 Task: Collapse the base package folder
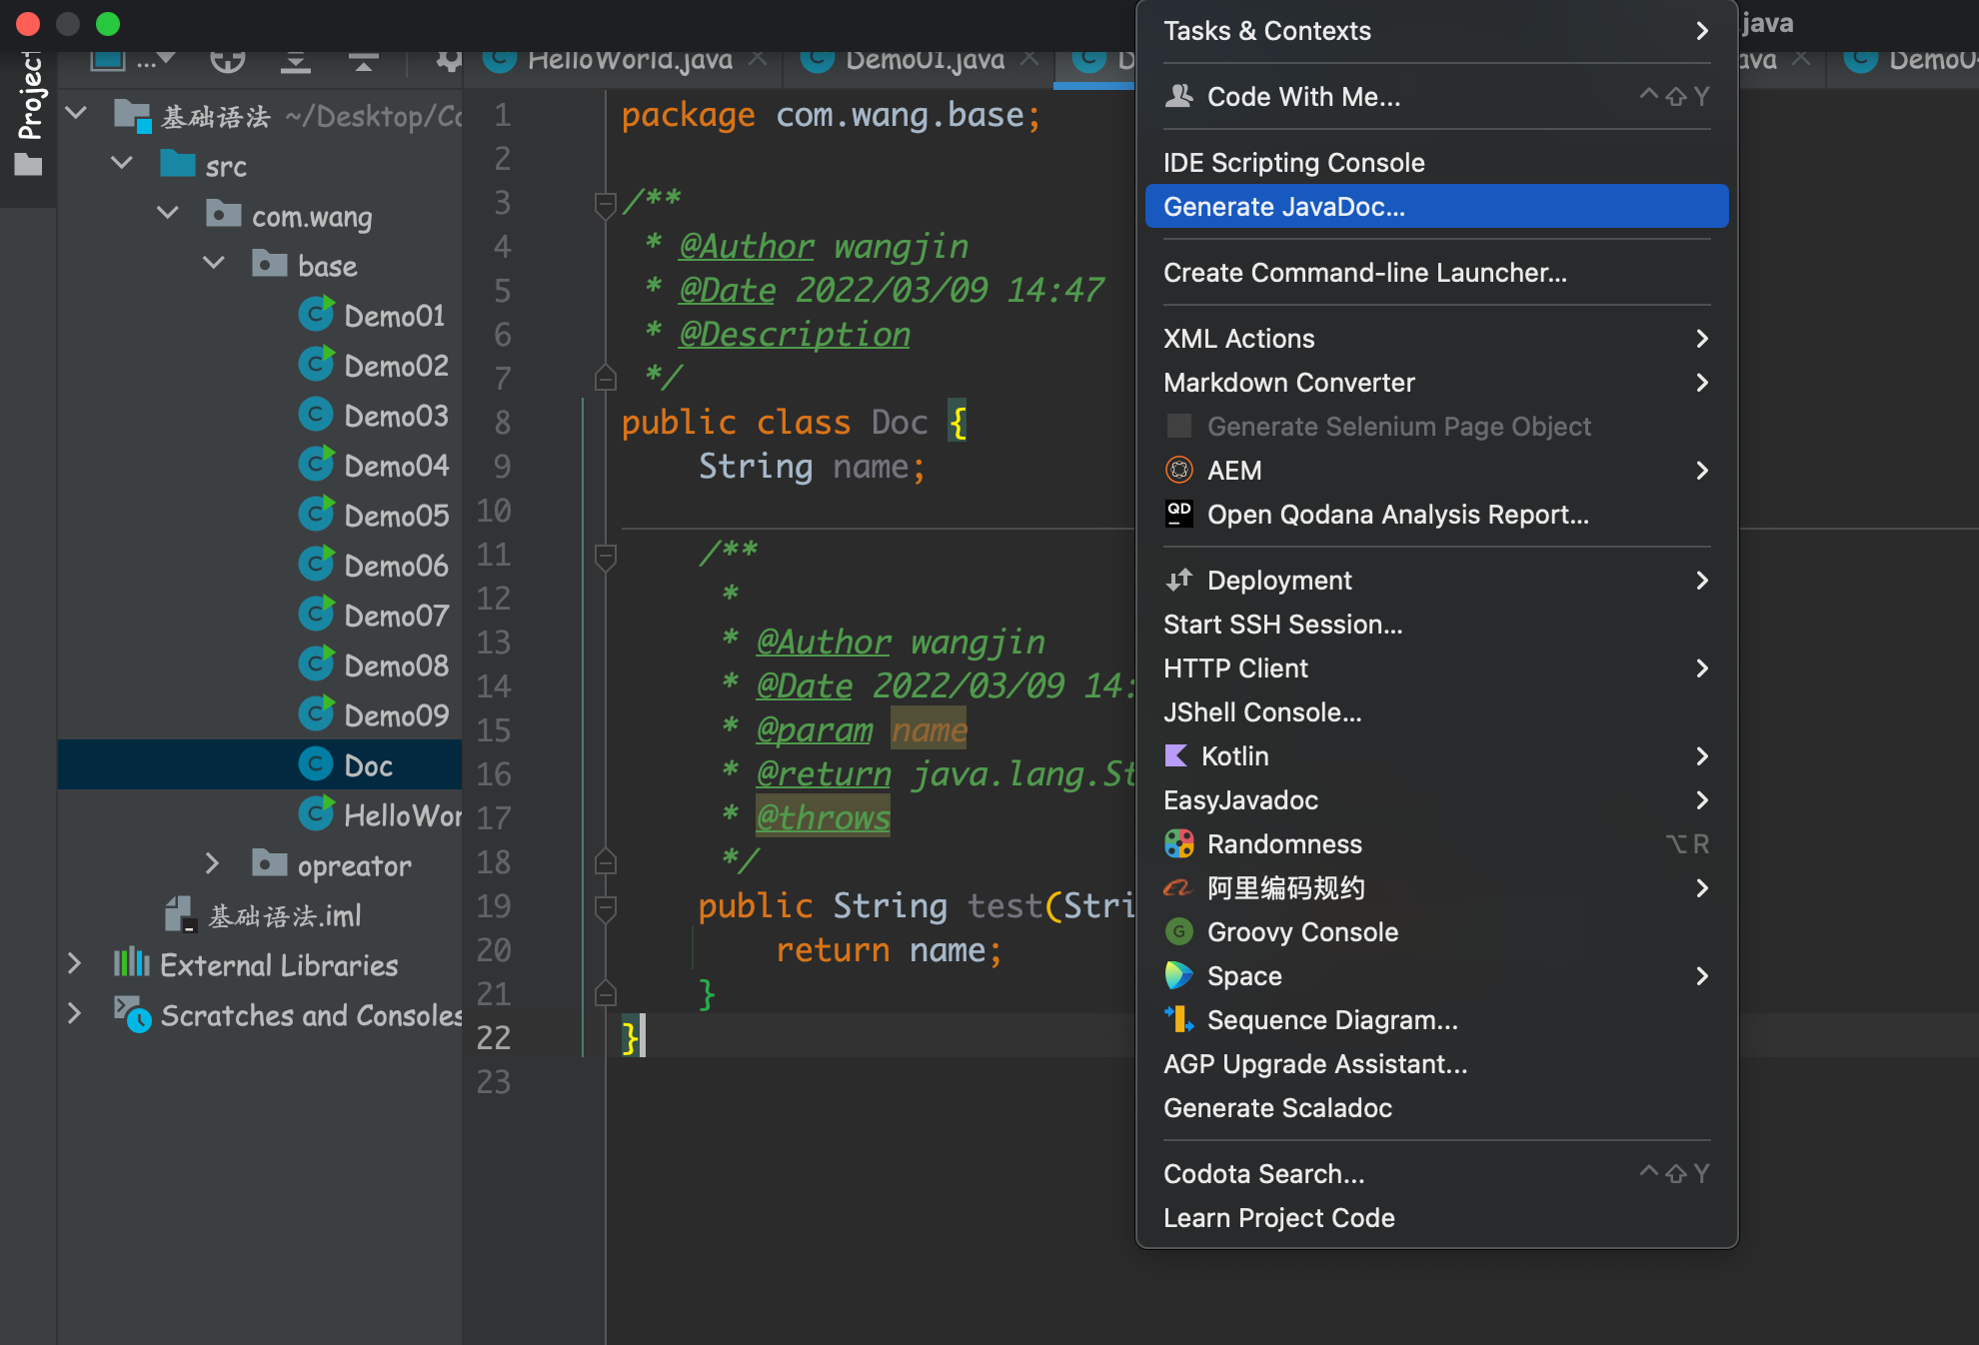pos(214,265)
